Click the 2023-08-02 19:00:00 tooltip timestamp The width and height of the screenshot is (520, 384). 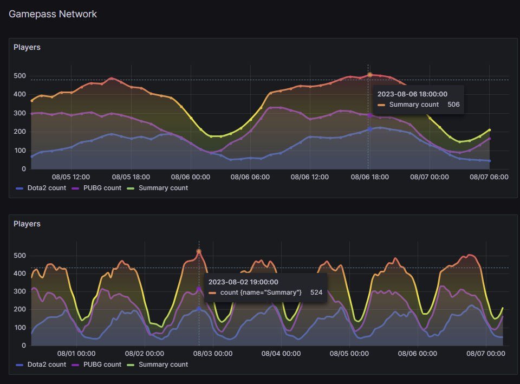click(x=243, y=282)
